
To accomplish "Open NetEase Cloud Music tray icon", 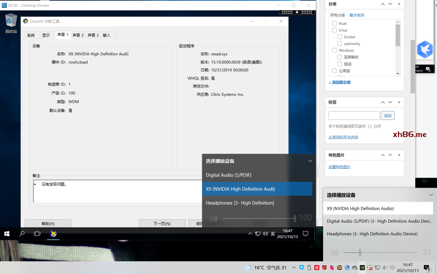I will (x=317, y=267).
